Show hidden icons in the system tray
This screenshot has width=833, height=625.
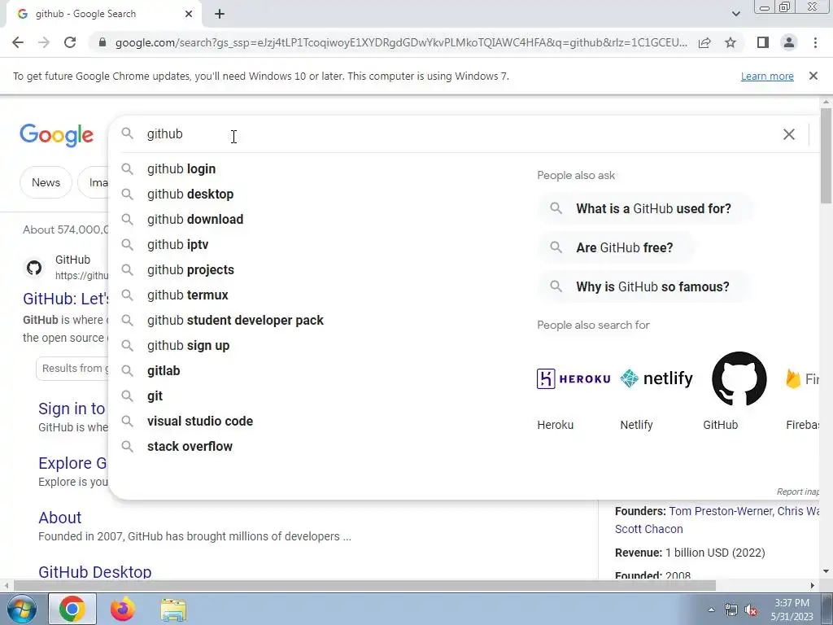pyautogui.click(x=711, y=610)
